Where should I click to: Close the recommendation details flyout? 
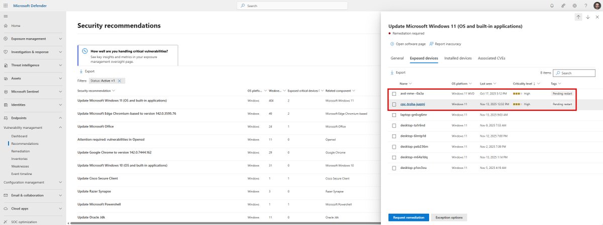(x=596, y=17)
